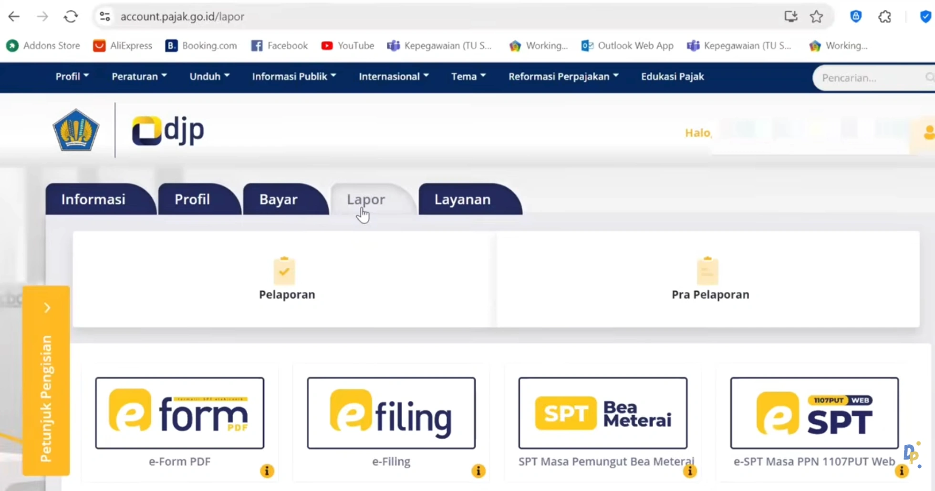
Task: Open the Peraturan dropdown menu
Action: tap(139, 77)
